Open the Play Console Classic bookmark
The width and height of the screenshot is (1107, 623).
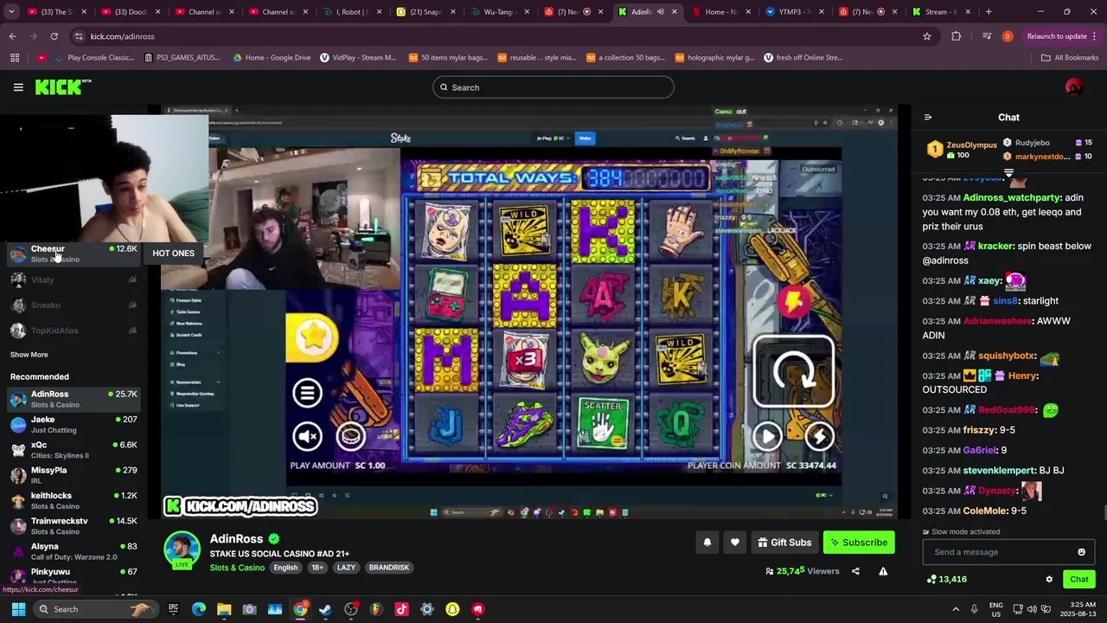(93, 58)
